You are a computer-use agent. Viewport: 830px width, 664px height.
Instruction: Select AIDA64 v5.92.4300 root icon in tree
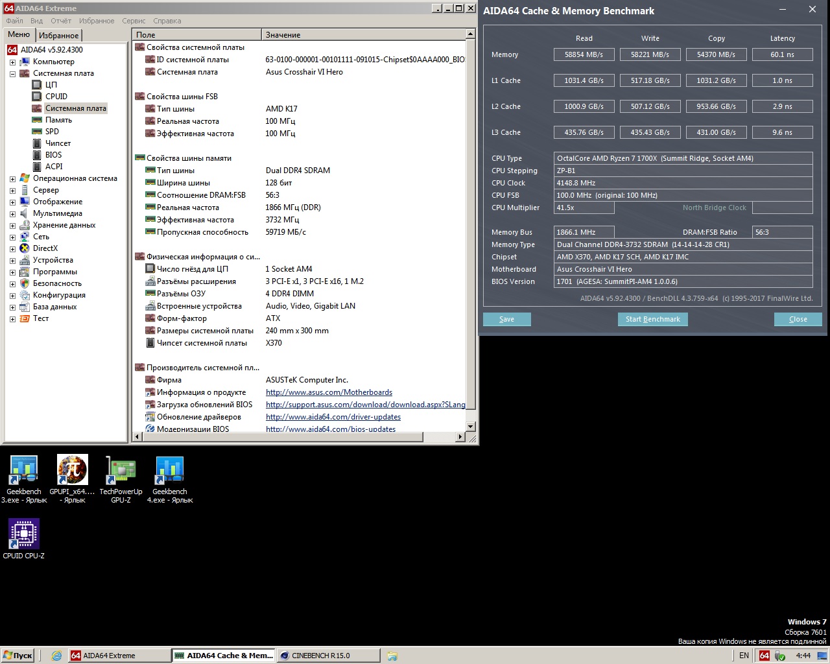point(12,50)
